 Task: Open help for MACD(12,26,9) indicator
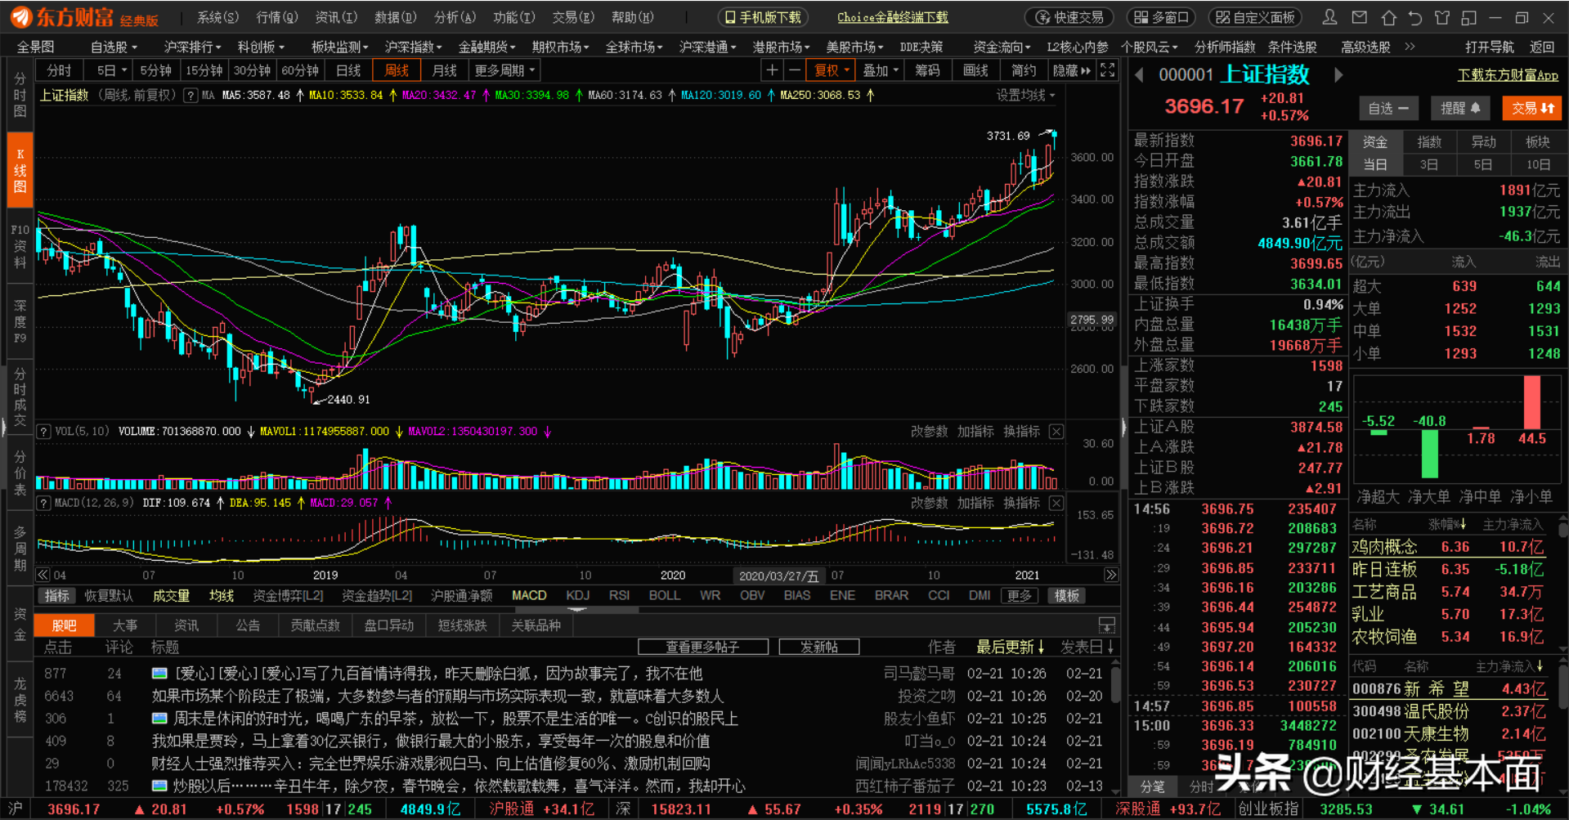(44, 503)
